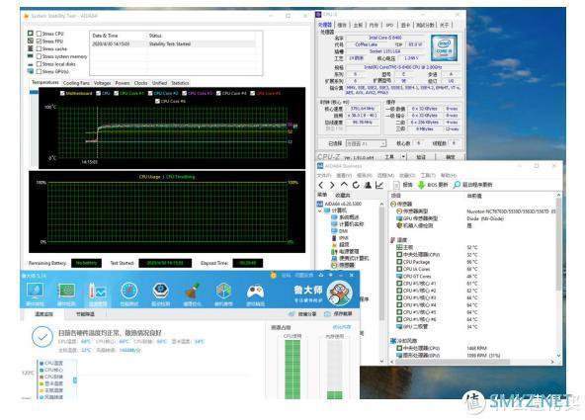
Task: Select the sensor tree item
Action: (343, 265)
